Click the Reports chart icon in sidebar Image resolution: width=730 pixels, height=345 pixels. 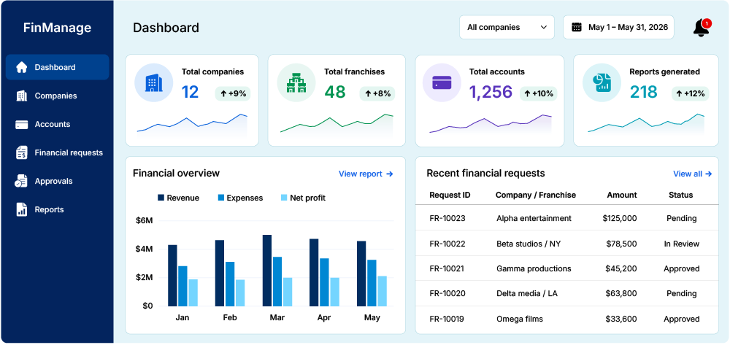[21, 209]
